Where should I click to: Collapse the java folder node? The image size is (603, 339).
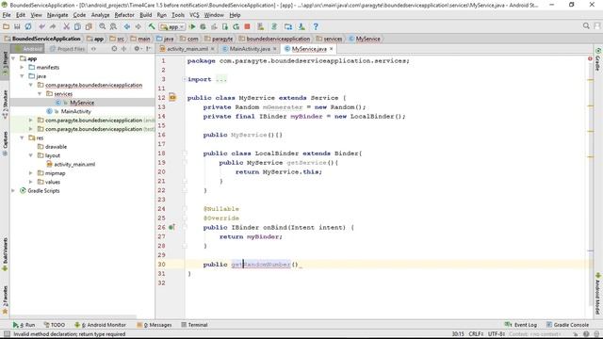pyautogui.click(x=23, y=76)
